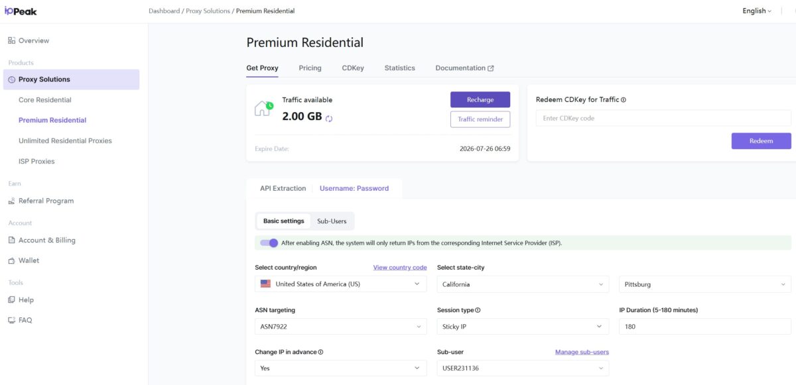Screen dimensions: 796x385
Task: Open the country/region dropdown
Action: pos(341,284)
